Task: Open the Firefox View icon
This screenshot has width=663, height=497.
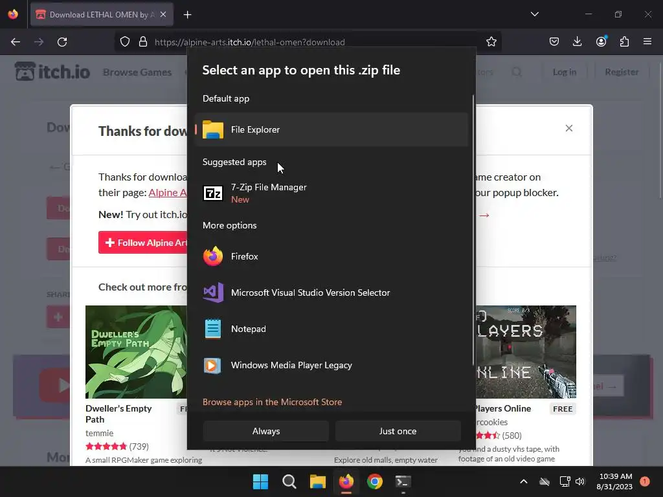Action: point(13,14)
